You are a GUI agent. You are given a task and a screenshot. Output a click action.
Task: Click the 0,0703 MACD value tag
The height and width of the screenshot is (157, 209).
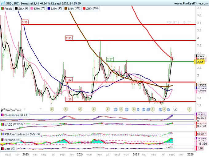click(x=201, y=126)
